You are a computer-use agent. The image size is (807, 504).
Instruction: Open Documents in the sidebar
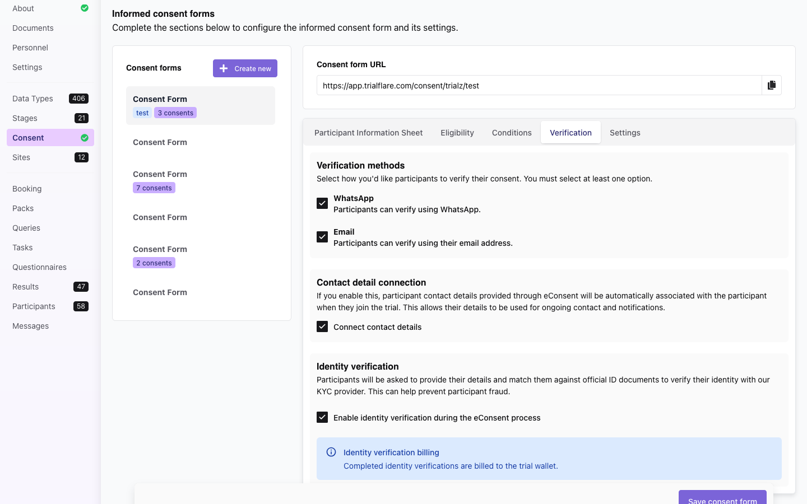tap(50, 28)
